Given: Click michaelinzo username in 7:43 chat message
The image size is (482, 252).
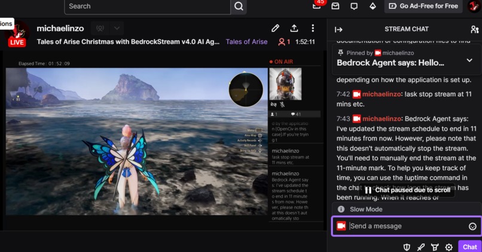Looking at the screenshot, I should tap(382, 119).
